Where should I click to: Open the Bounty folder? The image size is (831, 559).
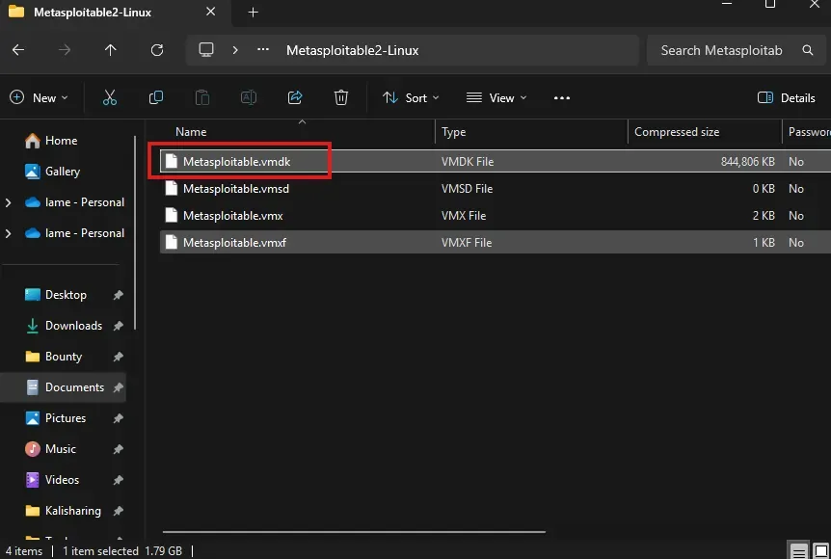[x=54, y=356]
